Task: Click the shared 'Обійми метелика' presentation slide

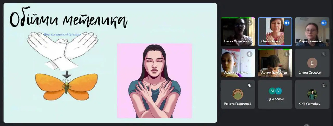Action: click(x=110, y=63)
